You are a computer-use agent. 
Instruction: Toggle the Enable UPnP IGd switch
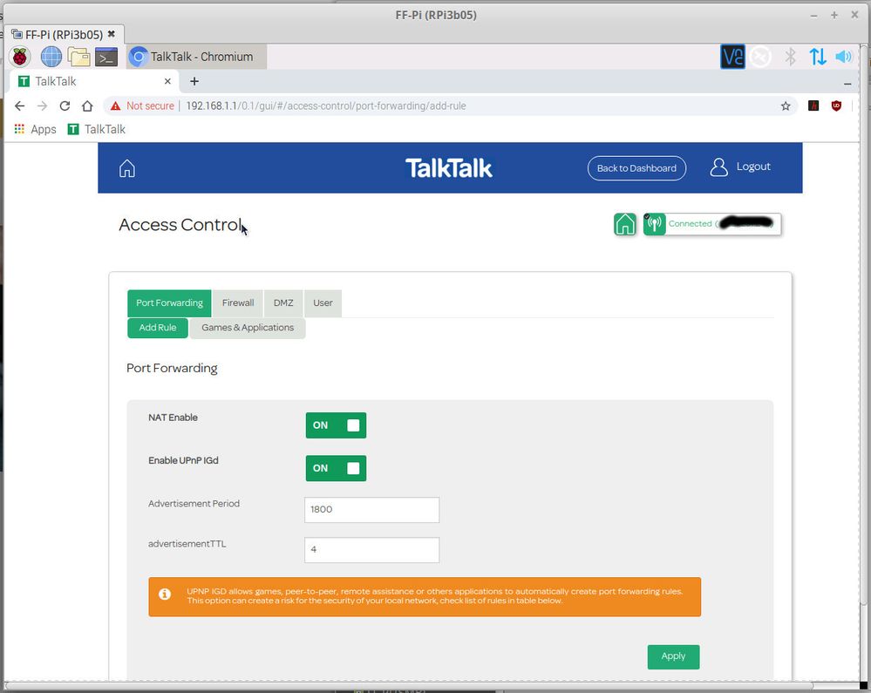point(336,468)
